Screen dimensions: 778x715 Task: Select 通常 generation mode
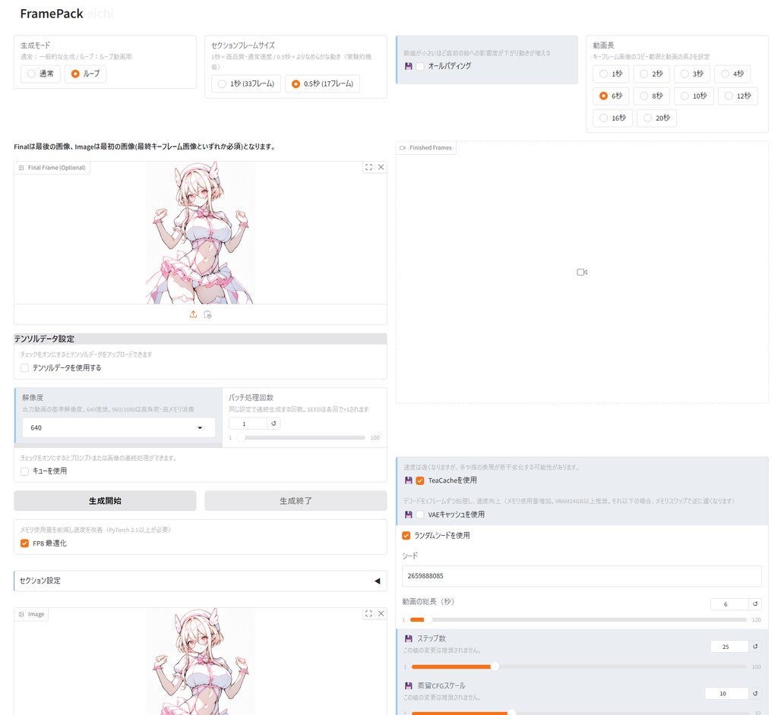coord(31,74)
